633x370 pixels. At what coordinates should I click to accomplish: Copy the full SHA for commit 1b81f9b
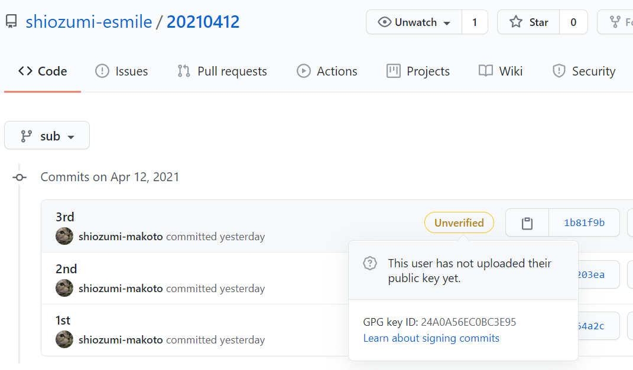527,223
